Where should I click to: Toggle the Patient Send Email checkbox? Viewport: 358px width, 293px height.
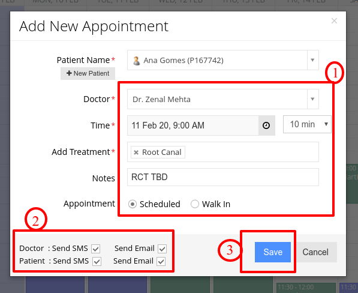161,261
